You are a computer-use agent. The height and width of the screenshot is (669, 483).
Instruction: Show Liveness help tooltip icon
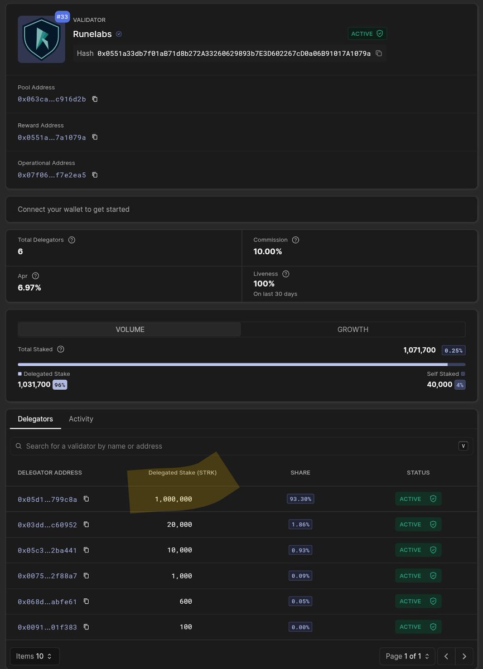click(x=286, y=274)
